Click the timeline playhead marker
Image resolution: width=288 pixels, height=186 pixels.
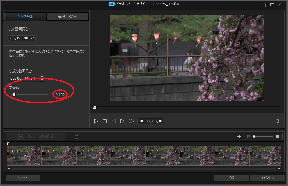click(x=8, y=143)
